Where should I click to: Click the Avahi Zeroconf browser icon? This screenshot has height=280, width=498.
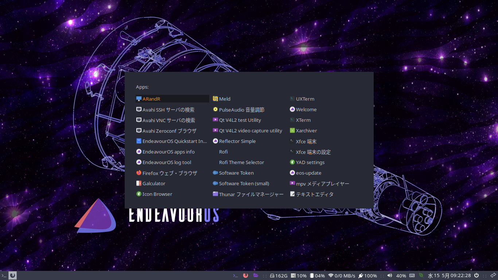139,131
